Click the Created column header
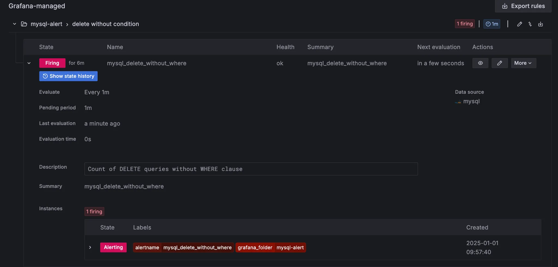Image resolution: width=558 pixels, height=267 pixels. (477, 228)
